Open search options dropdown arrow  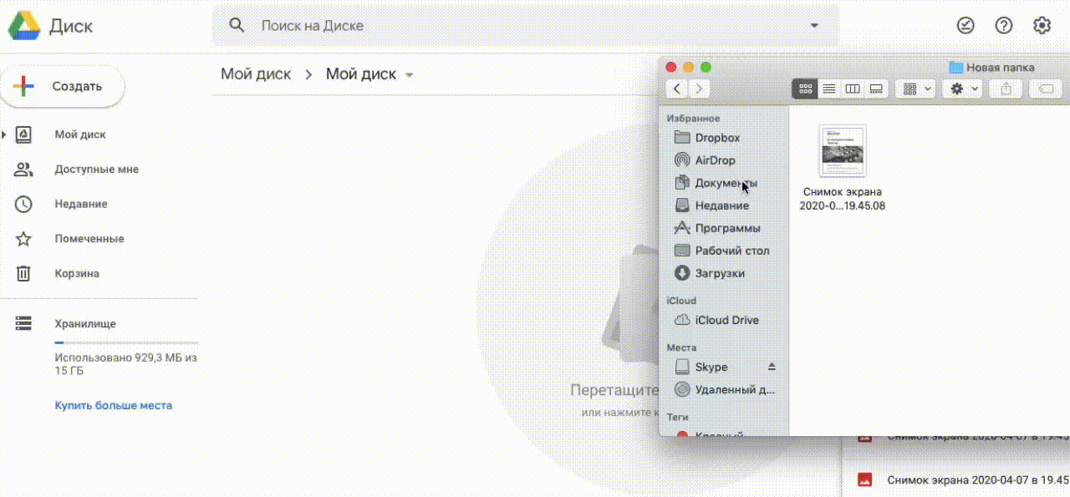[814, 26]
